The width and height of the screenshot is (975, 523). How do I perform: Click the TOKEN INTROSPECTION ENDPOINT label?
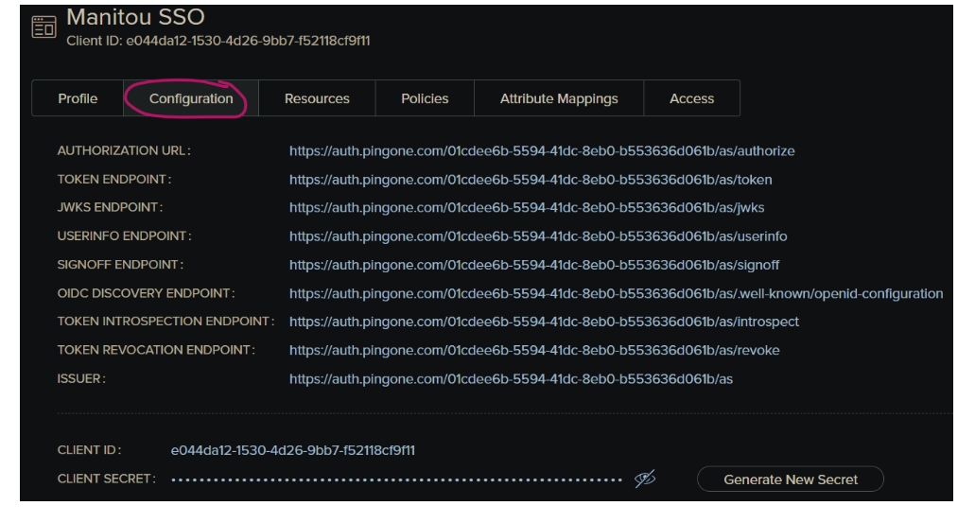[166, 321]
